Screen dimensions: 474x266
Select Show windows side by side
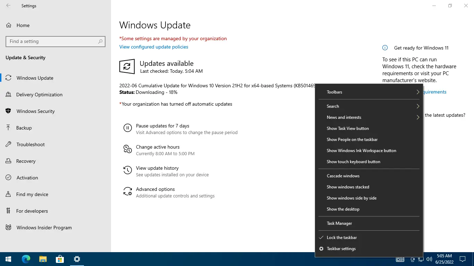click(x=369, y=198)
